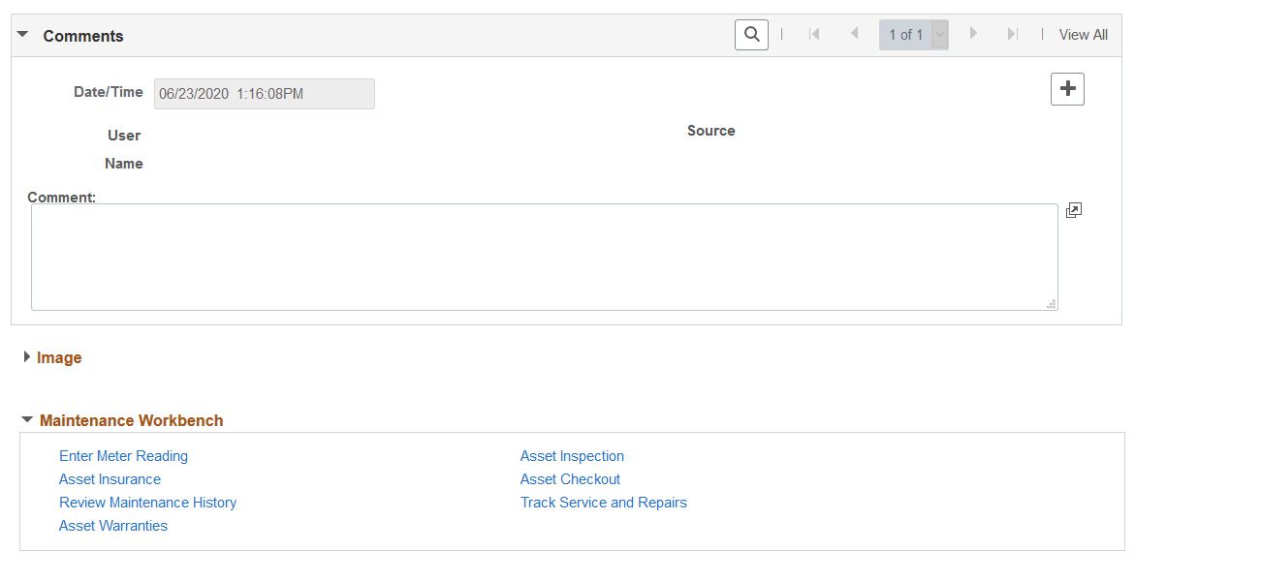This screenshot has width=1261, height=582.
Task: Click the View All link
Action: click(1083, 34)
